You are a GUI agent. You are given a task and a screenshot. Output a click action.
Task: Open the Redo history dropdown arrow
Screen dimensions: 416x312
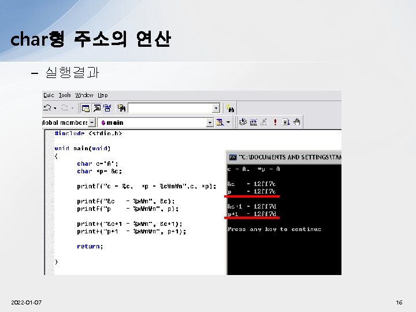72,108
